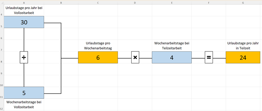Select column B header
This screenshot has width=262, height=111.
61,2
